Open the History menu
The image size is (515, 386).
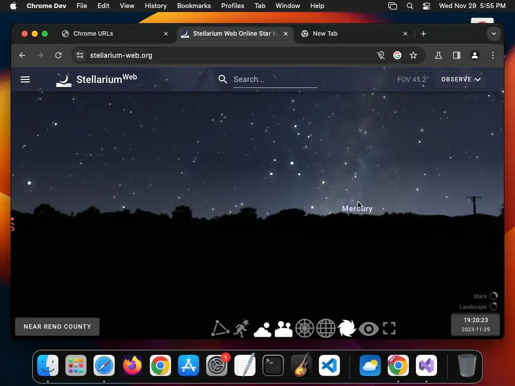pyautogui.click(x=156, y=6)
